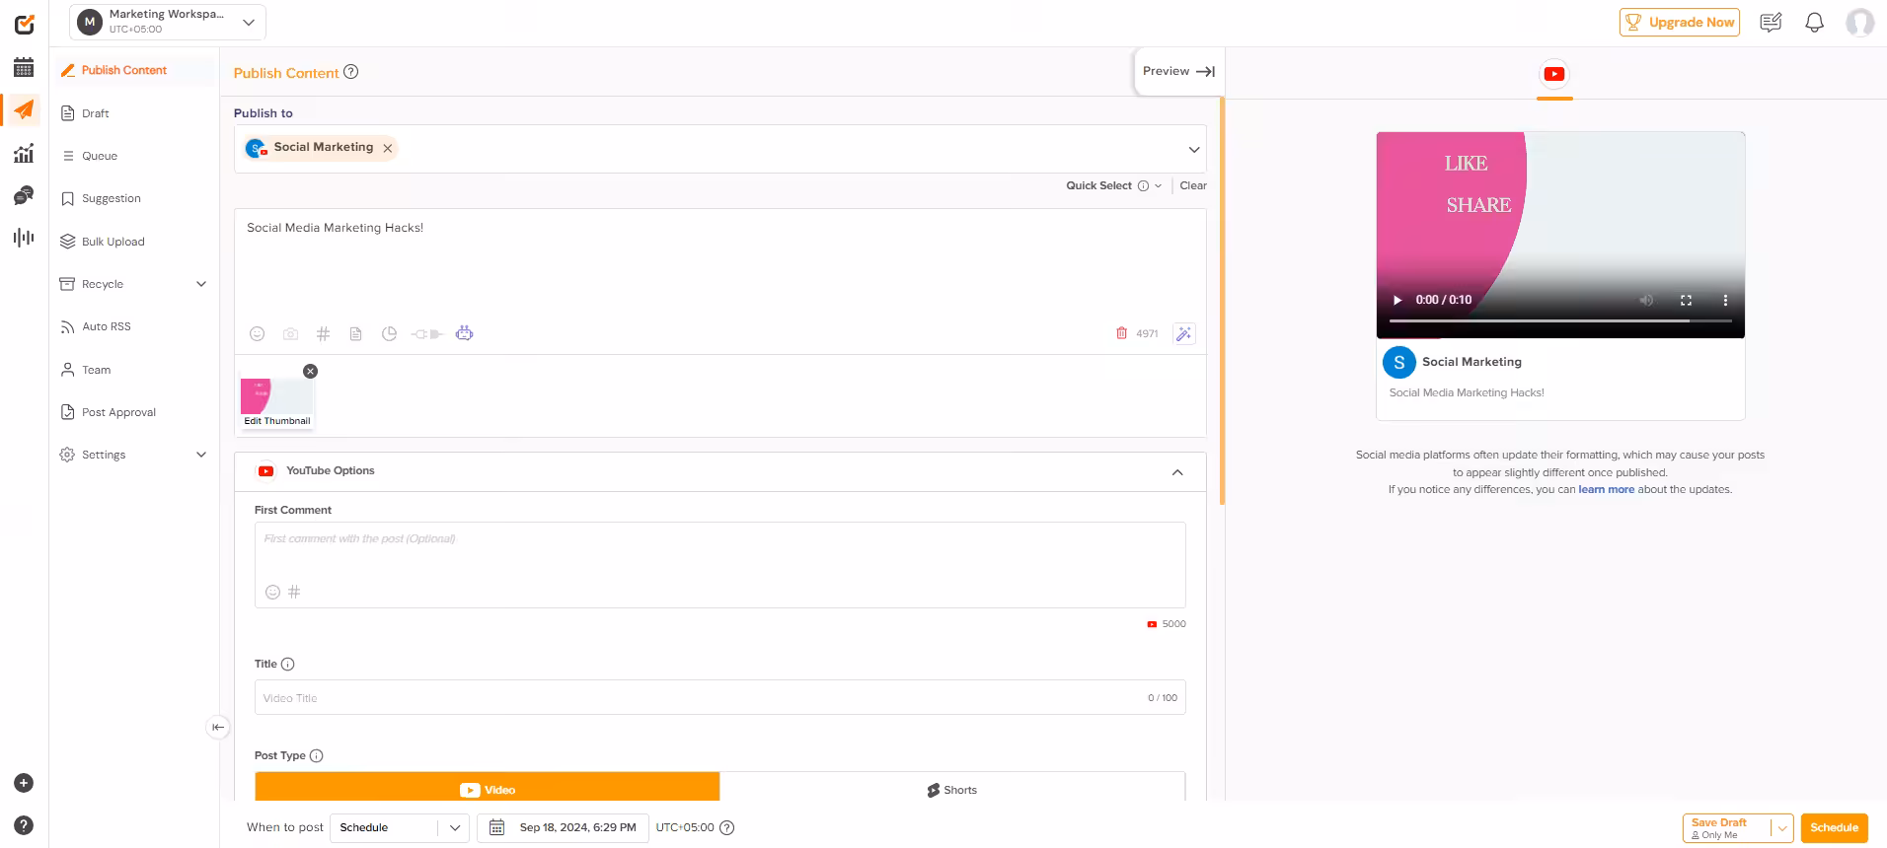The width and height of the screenshot is (1887, 848).
Task: Open the learn more link
Action: point(1606,489)
